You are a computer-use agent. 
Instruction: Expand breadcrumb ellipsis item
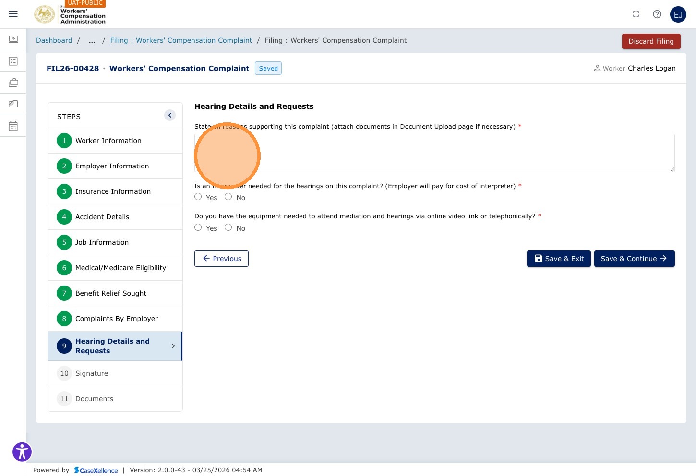[92, 40]
